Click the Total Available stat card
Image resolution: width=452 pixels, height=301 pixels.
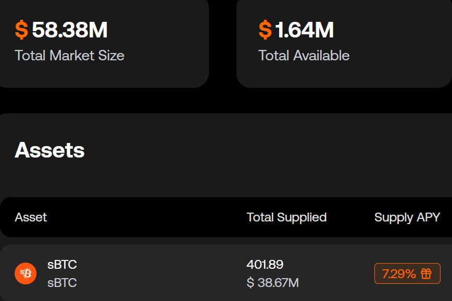click(x=344, y=44)
